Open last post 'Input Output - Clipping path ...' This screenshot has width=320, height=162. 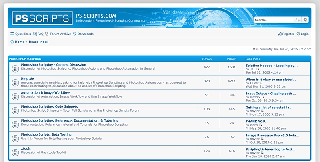[271, 94]
